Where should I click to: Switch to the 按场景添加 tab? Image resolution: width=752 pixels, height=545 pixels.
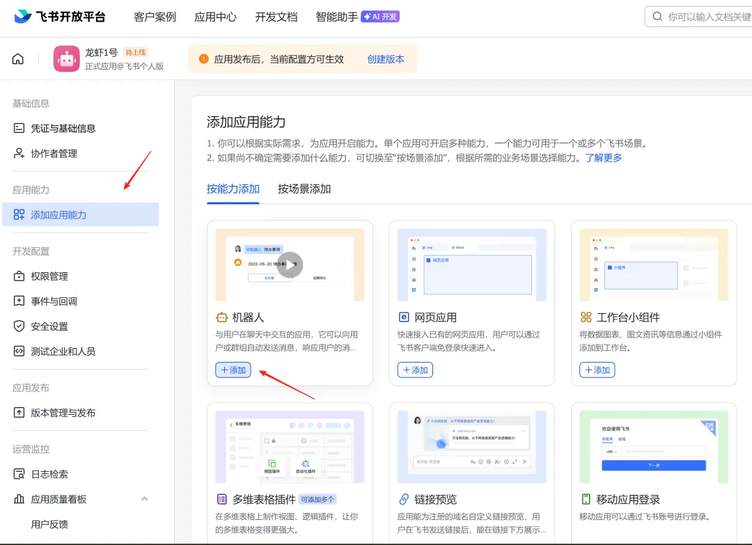tap(304, 189)
